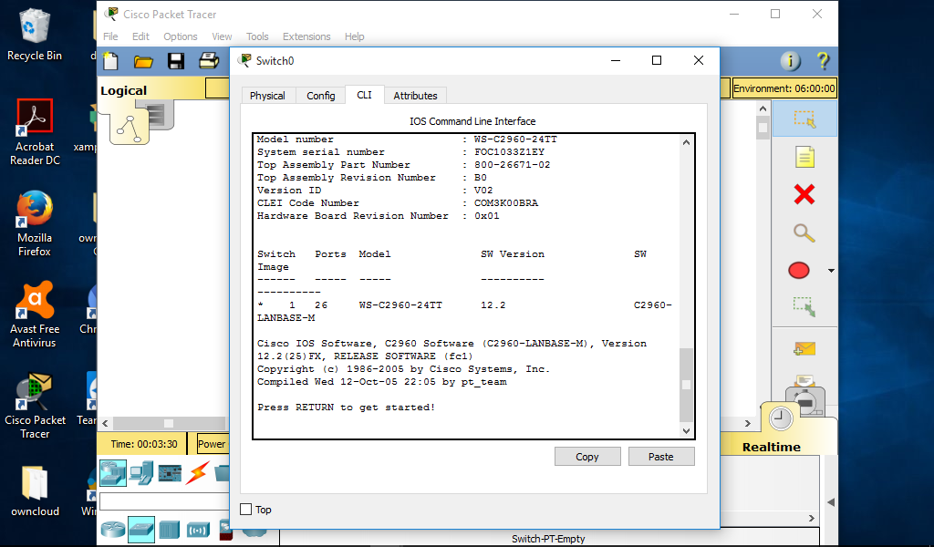Screen dimensions: 934x547
Task: Click workspace vertical scrollbar up arrow
Action: 763,108
